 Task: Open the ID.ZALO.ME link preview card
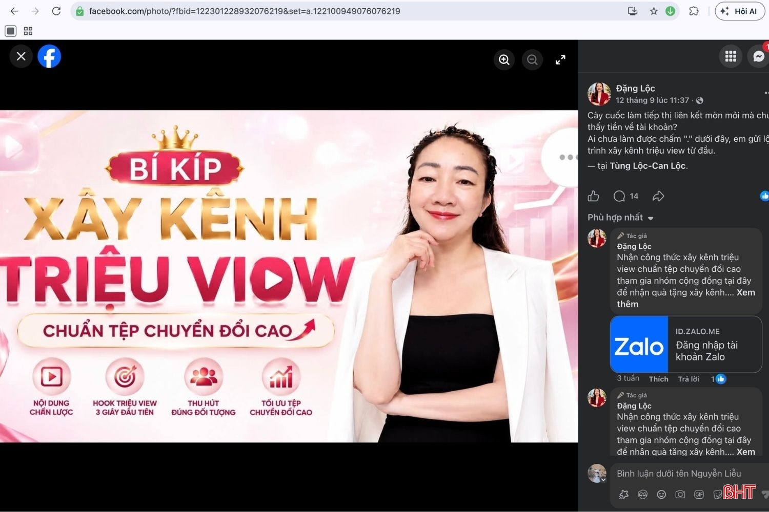pyautogui.click(x=686, y=344)
